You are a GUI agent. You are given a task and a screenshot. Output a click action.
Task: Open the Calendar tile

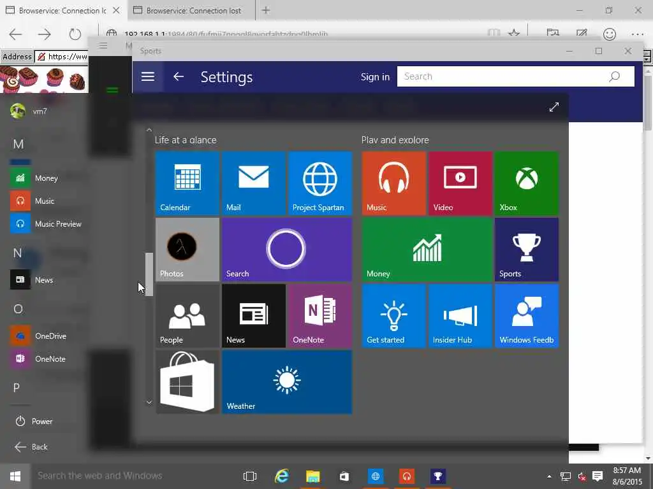tap(187, 183)
